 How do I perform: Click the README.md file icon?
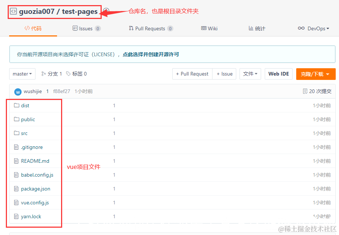(16, 161)
